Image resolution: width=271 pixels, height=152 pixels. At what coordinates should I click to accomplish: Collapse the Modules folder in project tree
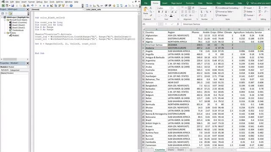tap(5, 33)
